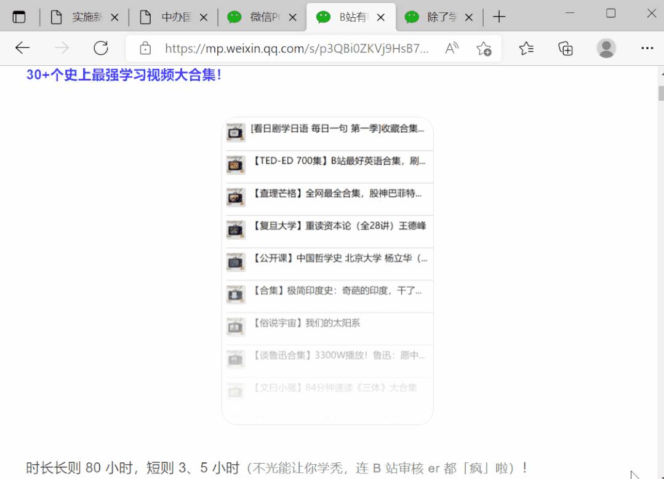Click the browser profile avatar
Screen dimensions: 664x479
[606, 47]
